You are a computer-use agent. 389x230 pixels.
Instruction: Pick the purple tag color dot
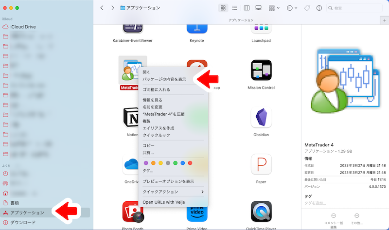tap(146, 163)
